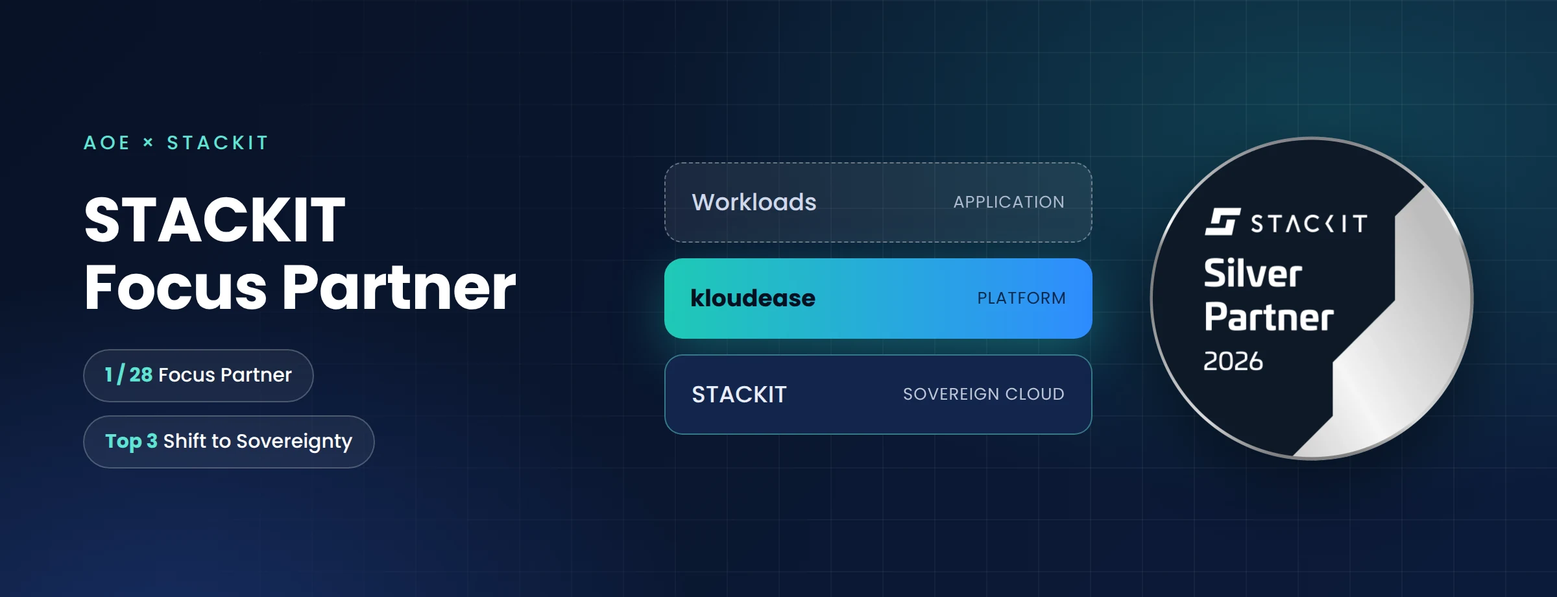Click the 'AOE × STACKIT' heading text
This screenshot has width=1557, height=597.
pyautogui.click(x=176, y=143)
